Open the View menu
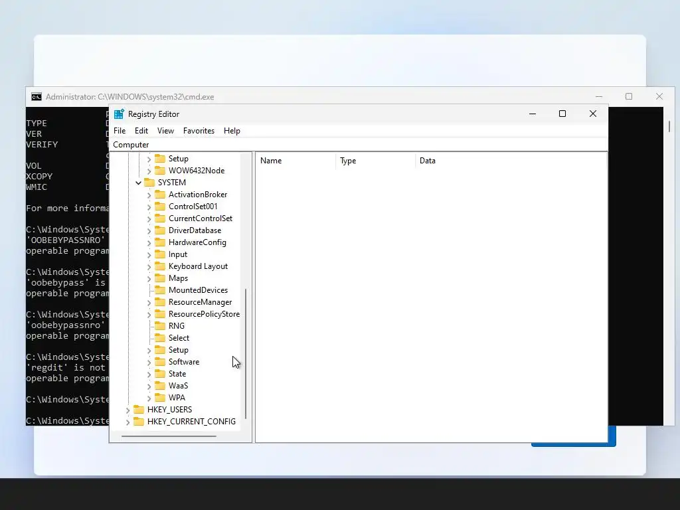Viewport: 680px width, 510px height. (165, 131)
